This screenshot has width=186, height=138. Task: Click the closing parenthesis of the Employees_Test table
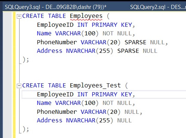[25, 129]
